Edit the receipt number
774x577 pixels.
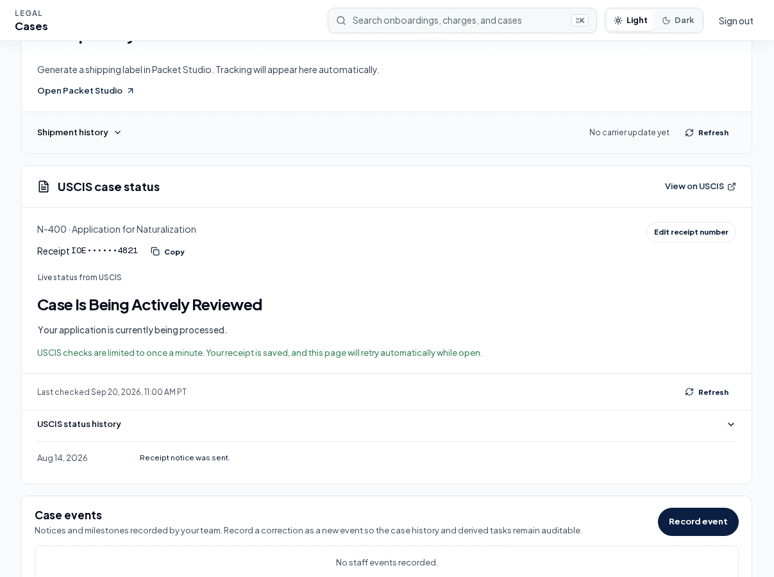(691, 232)
